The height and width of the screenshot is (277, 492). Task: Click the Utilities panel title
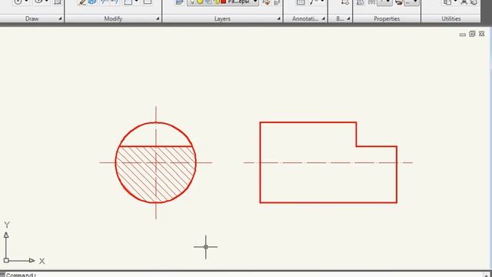(x=451, y=18)
